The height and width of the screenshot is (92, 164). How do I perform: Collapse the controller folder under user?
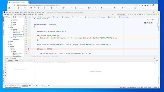point(10,29)
